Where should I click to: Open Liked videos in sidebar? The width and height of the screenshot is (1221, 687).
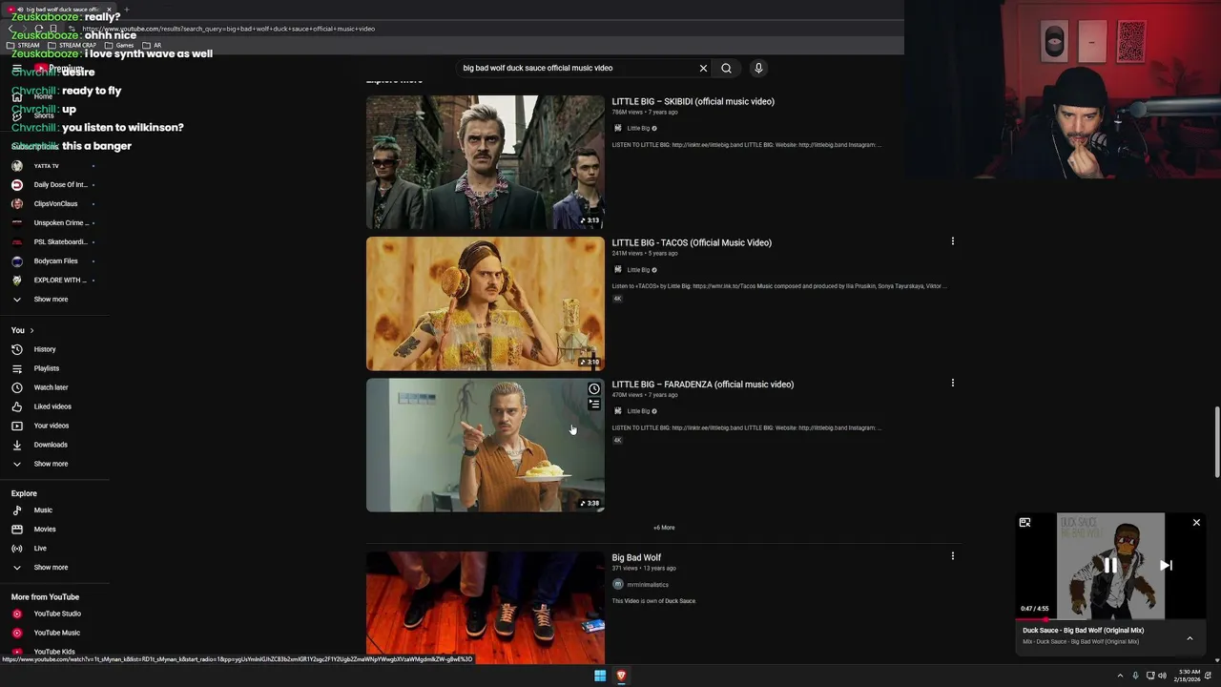pyautogui.click(x=54, y=406)
